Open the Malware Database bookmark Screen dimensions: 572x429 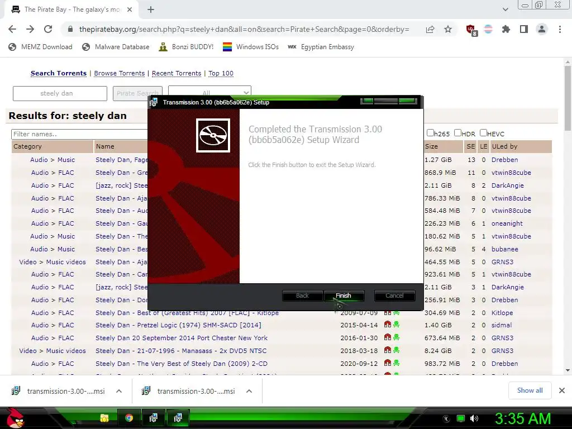tap(116, 47)
